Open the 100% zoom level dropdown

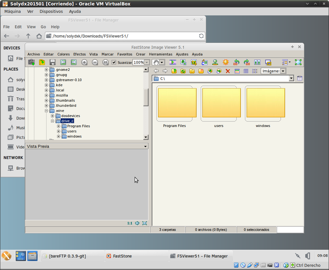pos(147,62)
